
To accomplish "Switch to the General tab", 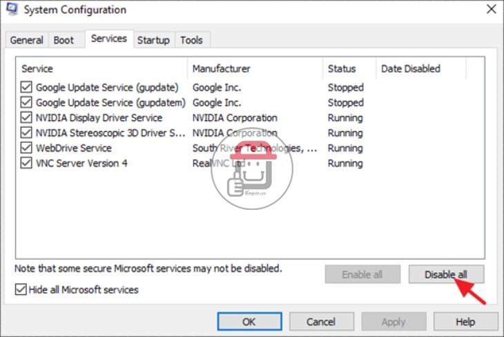I will [26, 40].
